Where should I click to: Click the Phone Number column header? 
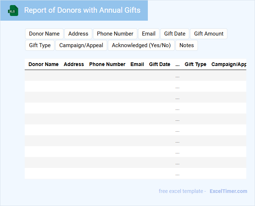tap(107, 64)
